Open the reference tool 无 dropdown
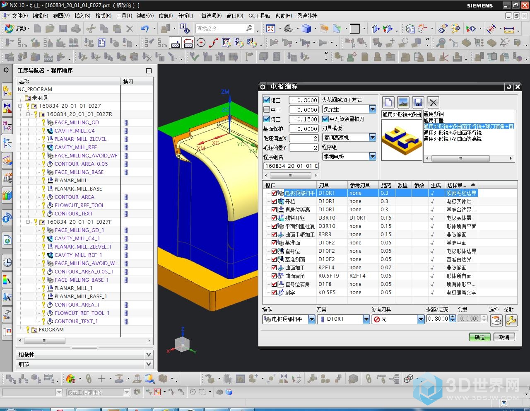530x411 pixels. click(421, 319)
